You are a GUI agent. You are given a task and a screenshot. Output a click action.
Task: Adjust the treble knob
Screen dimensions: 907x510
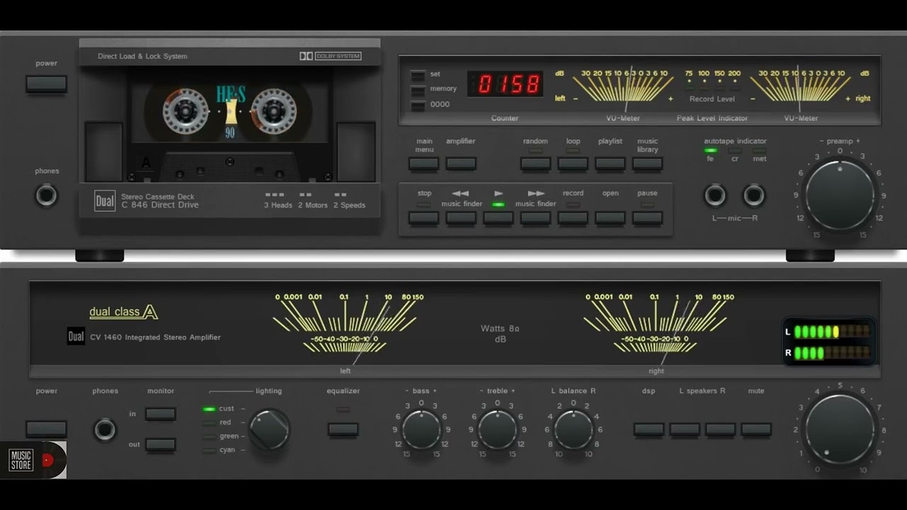tap(497, 429)
